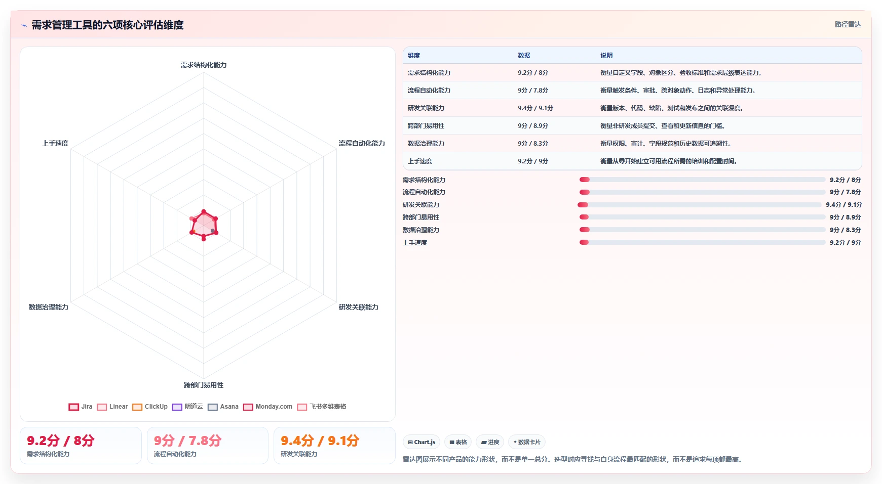The width and height of the screenshot is (882, 484).
Task: Click the description starting 衡量版本、代码
Action: (x=672, y=108)
